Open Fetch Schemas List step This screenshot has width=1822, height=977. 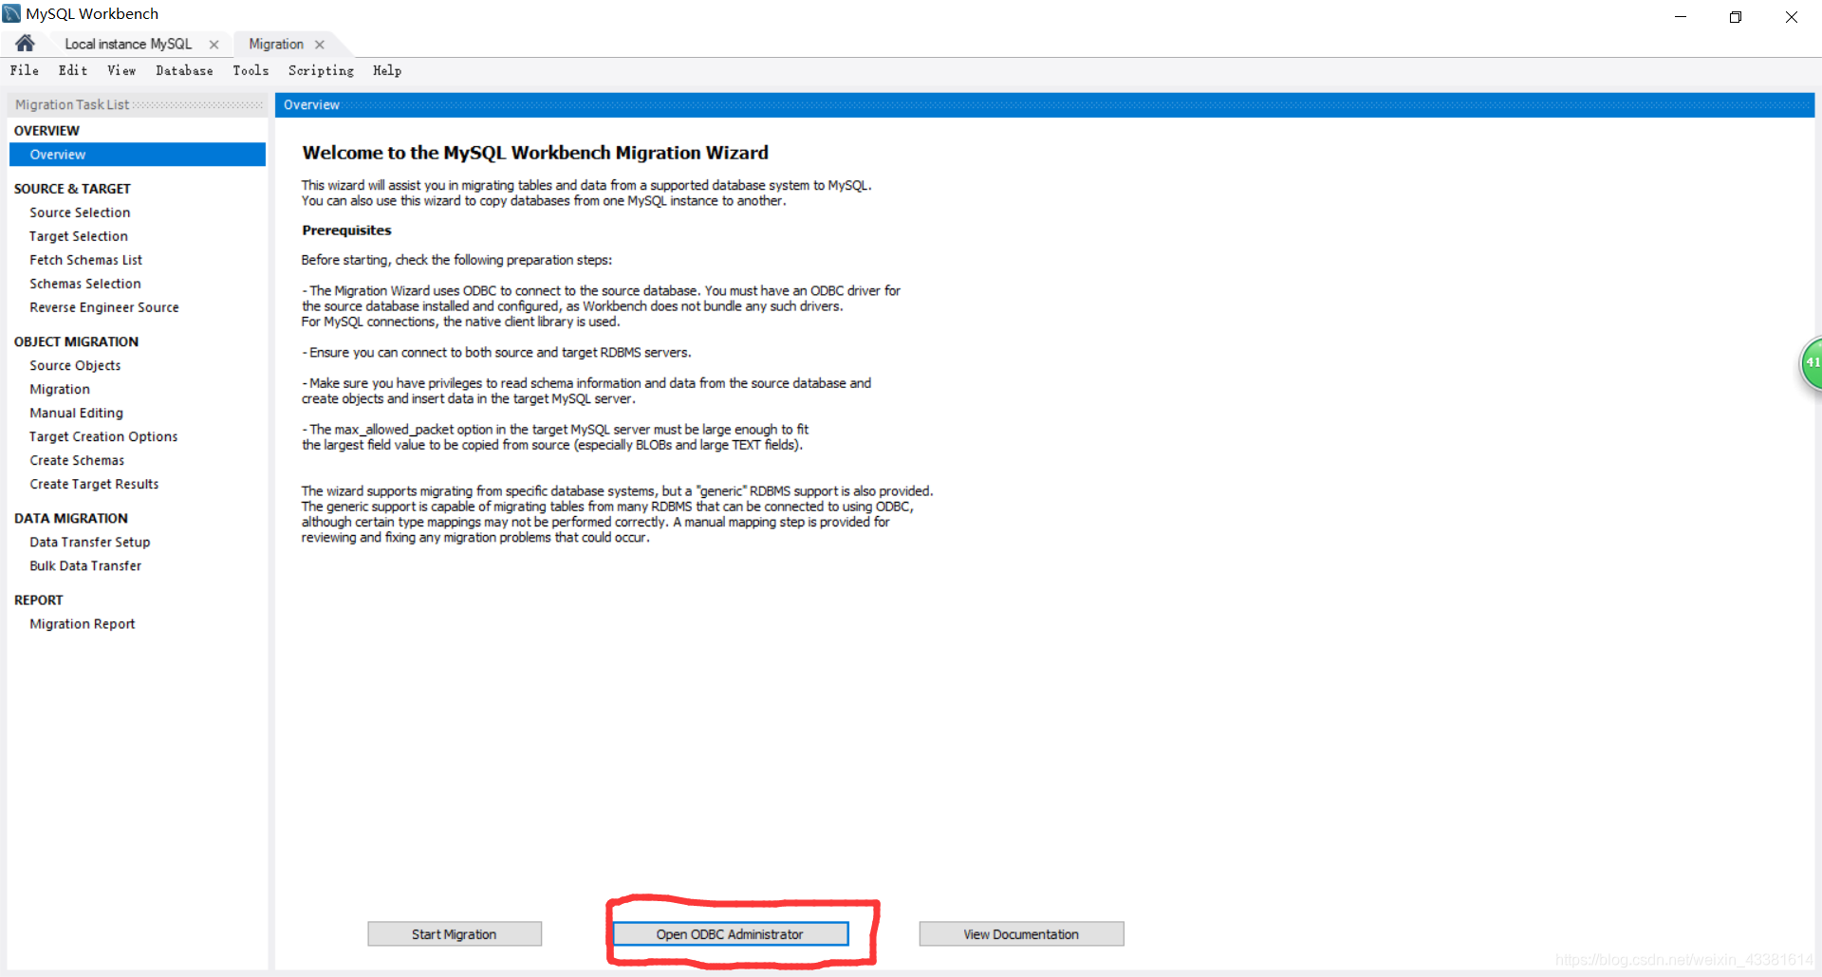click(85, 260)
